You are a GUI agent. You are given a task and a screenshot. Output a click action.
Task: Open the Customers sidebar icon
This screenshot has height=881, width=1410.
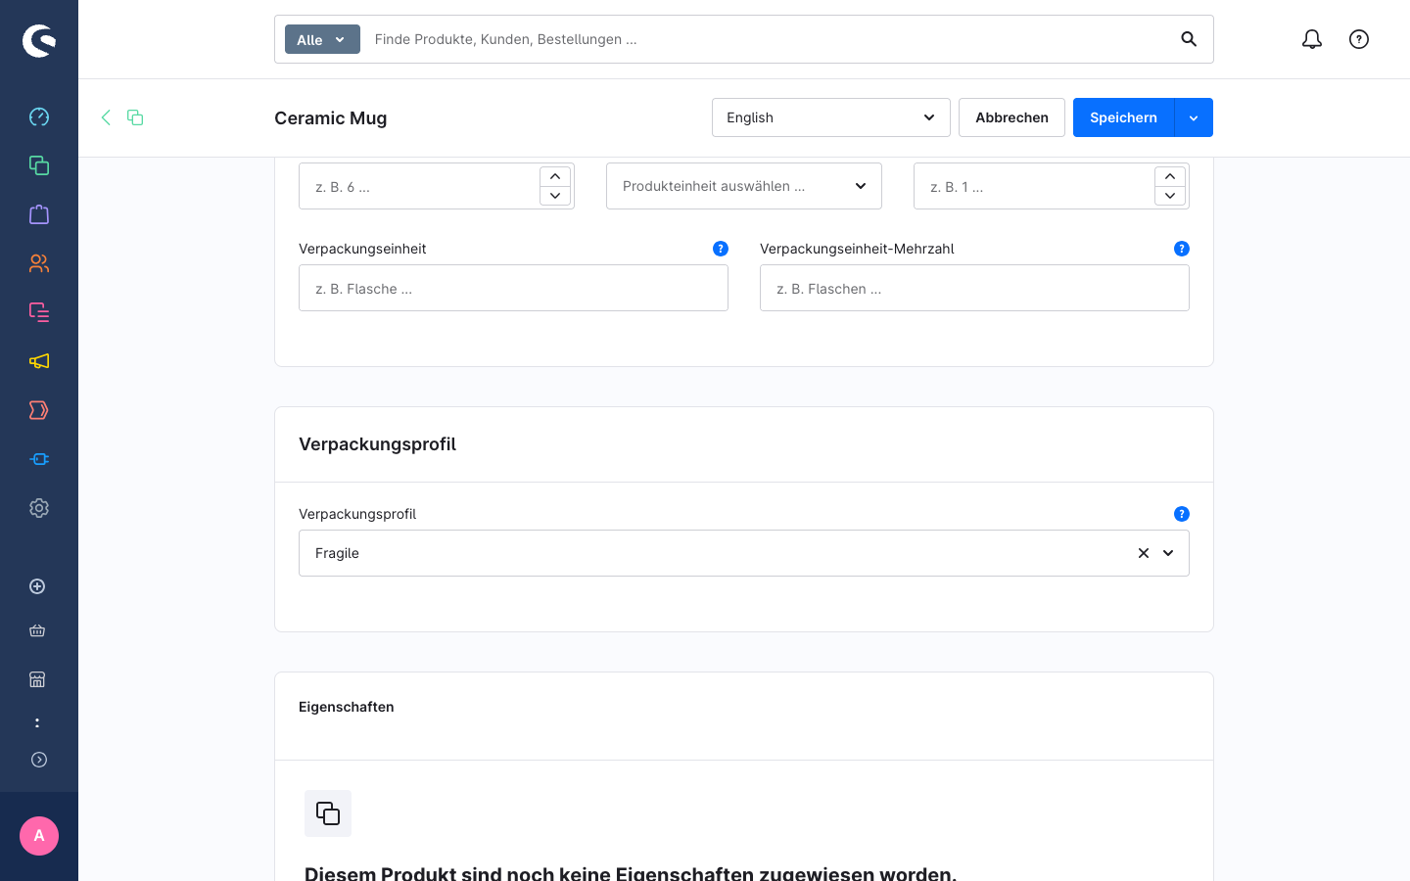(x=39, y=263)
